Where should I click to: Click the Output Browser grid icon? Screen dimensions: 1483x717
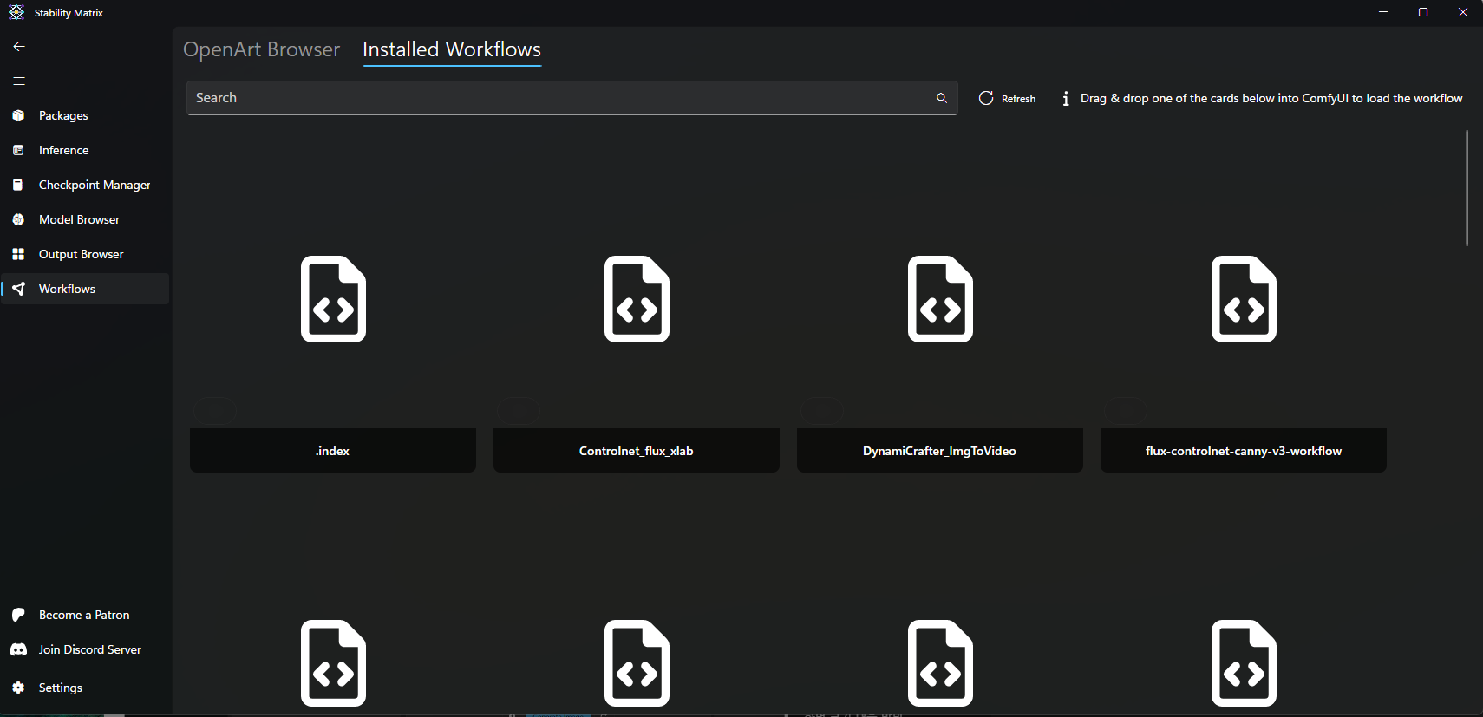(18, 254)
